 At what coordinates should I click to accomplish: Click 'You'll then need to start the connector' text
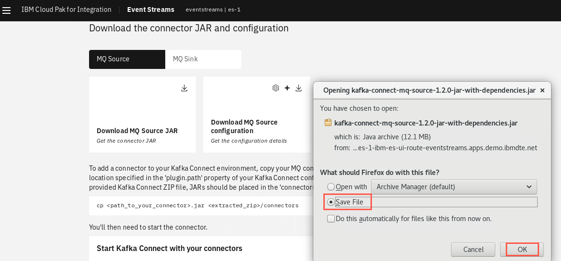[x=148, y=227]
